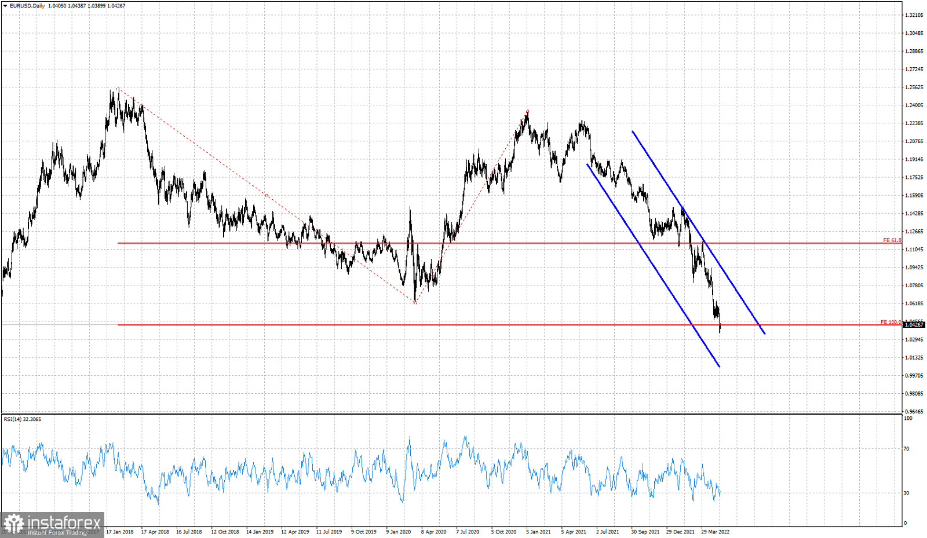Click the 1.17525 price axis label
This screenshot has height=538, width=927.
(914, 177)
